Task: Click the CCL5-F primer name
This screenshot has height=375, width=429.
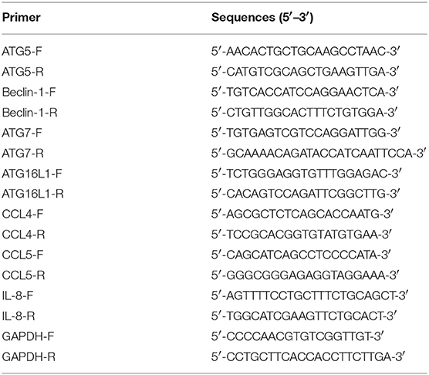Action: (x=22, y=255)
